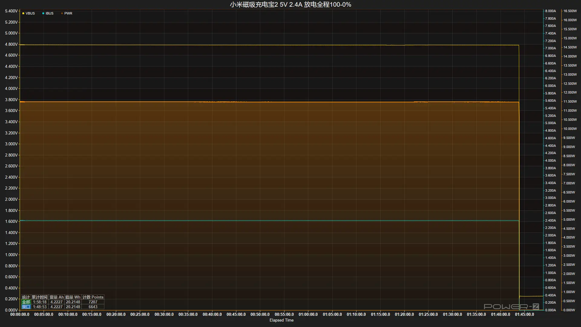This screenshot has width=581, height=327.
Task: Toggle IBUS series in chart legend
Action: click(x=49, y=13)
